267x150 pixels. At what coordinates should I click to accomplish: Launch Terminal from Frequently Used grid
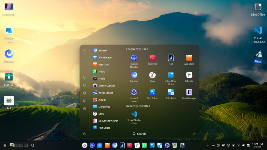(152, 60)
